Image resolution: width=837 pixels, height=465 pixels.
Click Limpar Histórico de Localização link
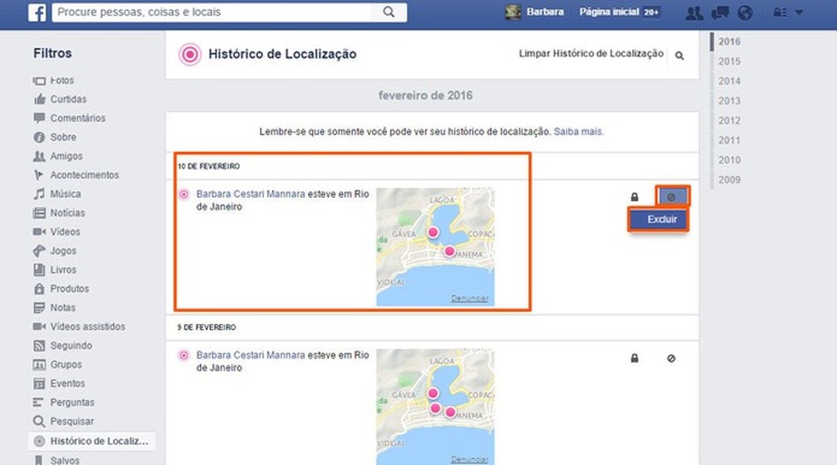click(591, 54)
